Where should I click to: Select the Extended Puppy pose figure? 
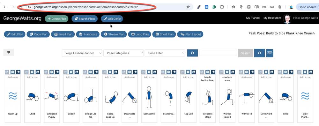point(52,96)
